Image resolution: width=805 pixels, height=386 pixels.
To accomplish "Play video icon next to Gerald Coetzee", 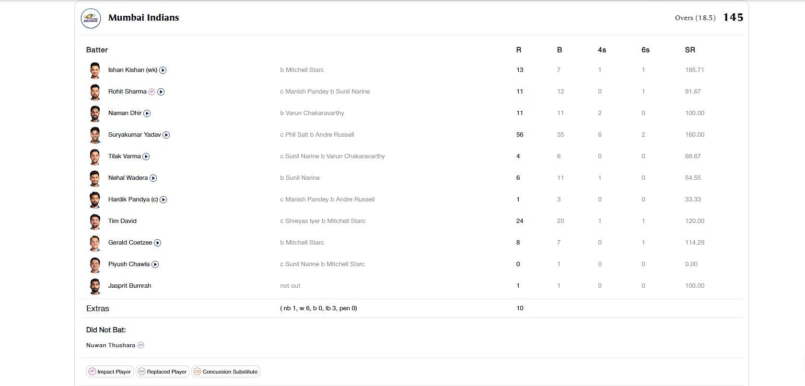I will 158,243.
